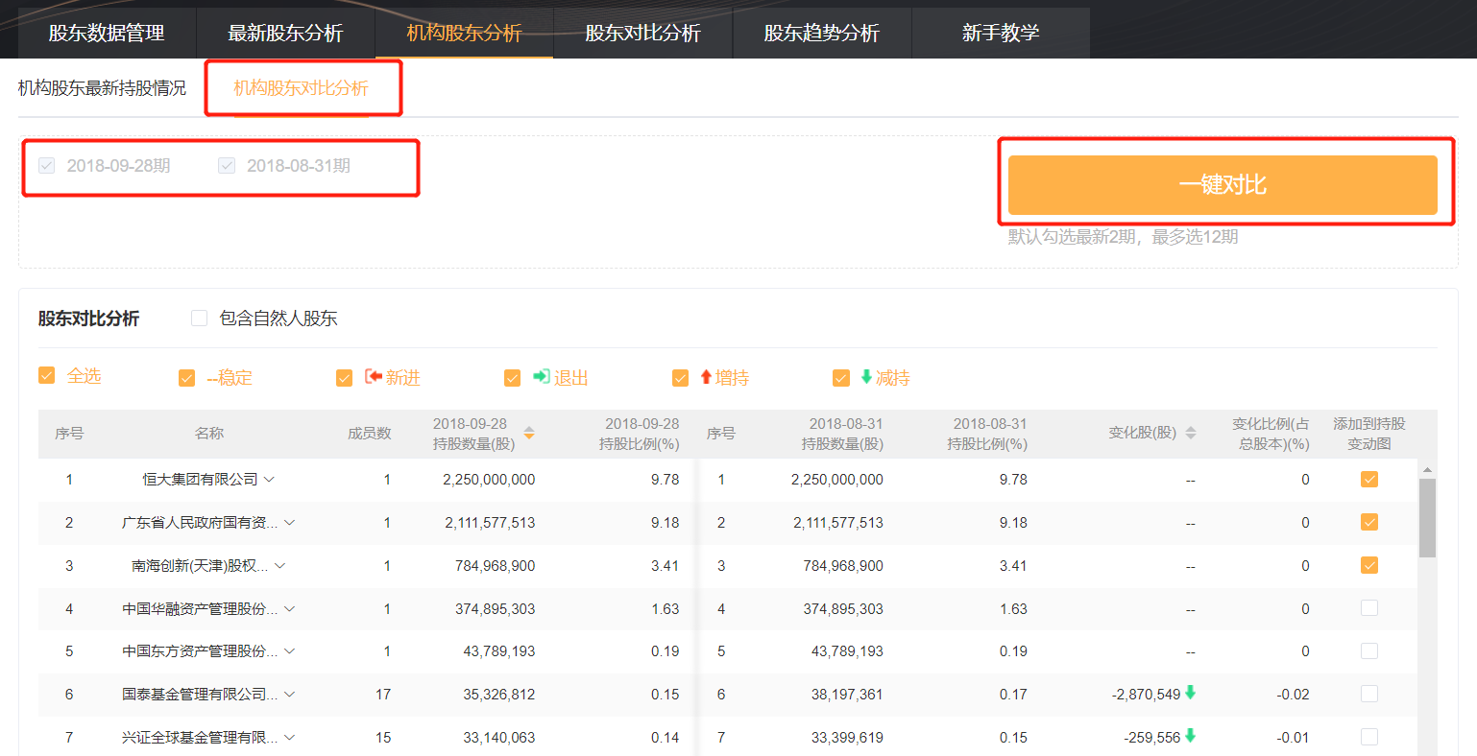Click the 退出 green exit icon

(x=542, y=377)
